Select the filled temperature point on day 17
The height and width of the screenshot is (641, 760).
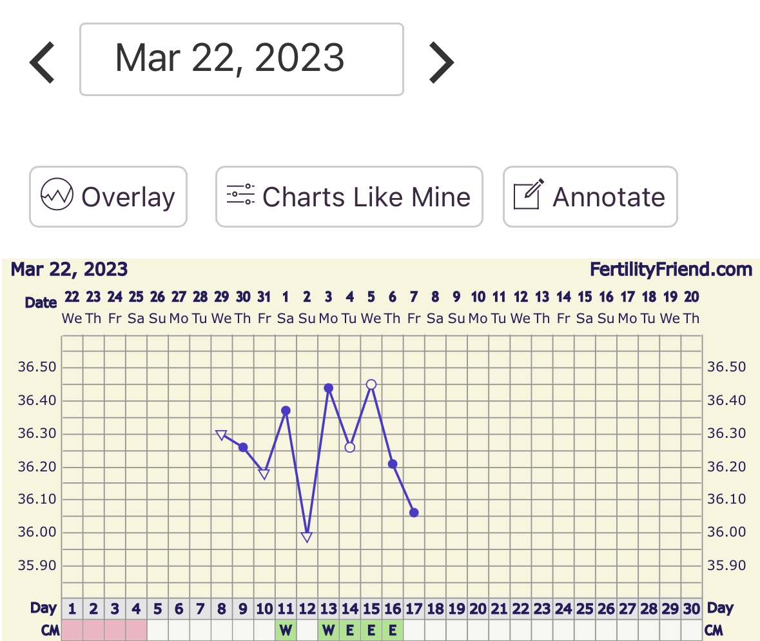414,513
